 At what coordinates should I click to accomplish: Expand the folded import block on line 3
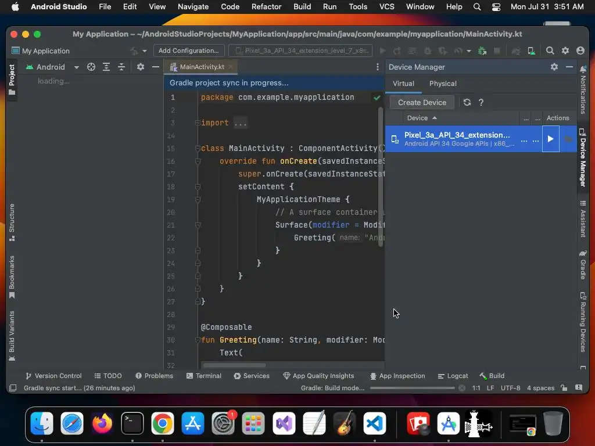coord(198,123)
